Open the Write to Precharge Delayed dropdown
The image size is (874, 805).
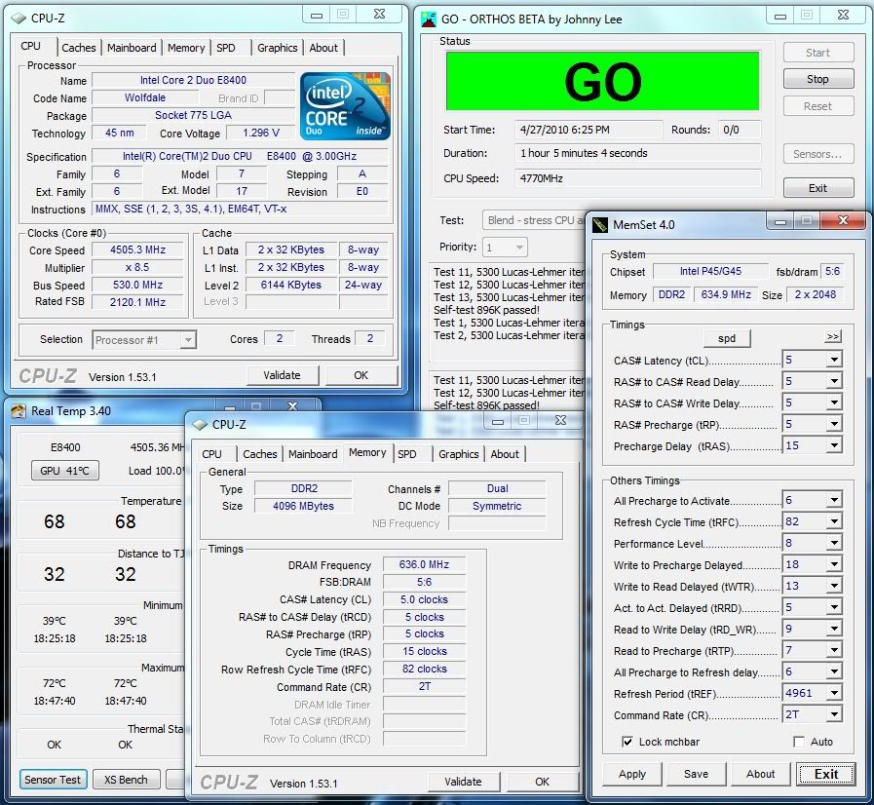(x=834, y=564)
